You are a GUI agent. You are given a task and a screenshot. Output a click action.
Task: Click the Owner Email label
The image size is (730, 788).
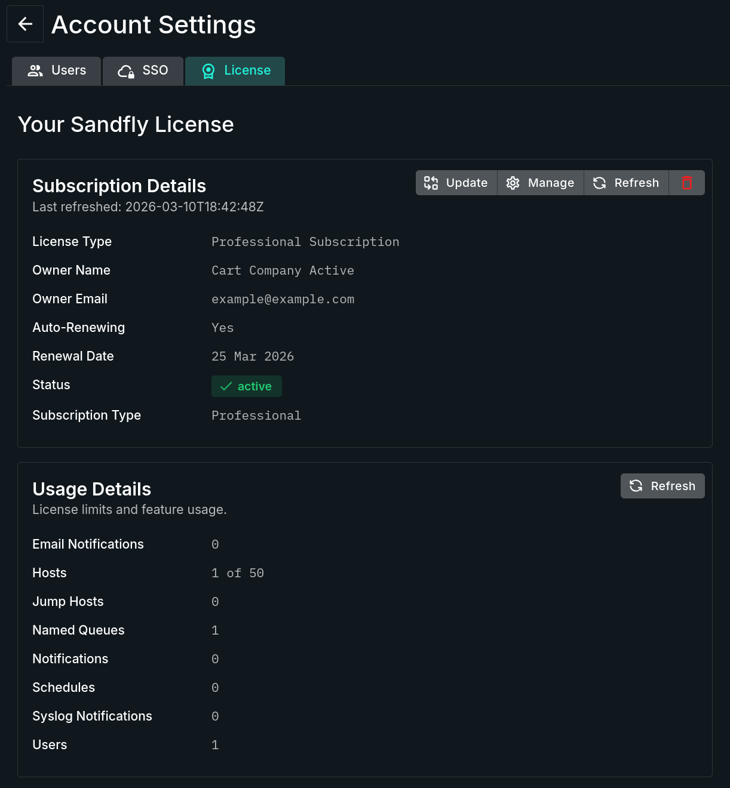70,299
